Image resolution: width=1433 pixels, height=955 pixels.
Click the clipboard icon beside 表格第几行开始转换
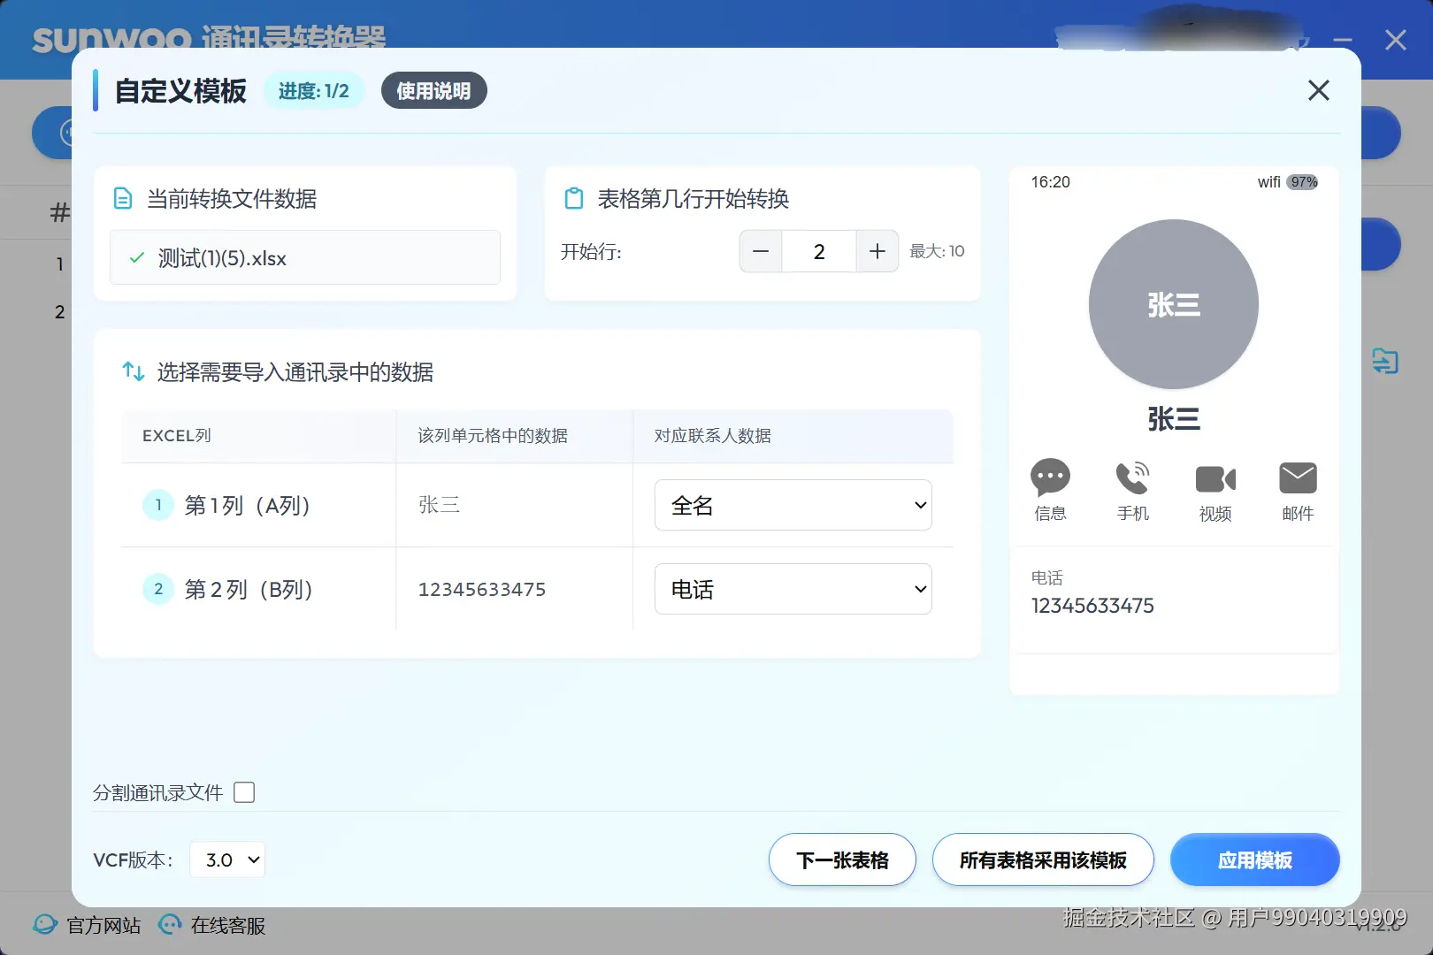574,199
